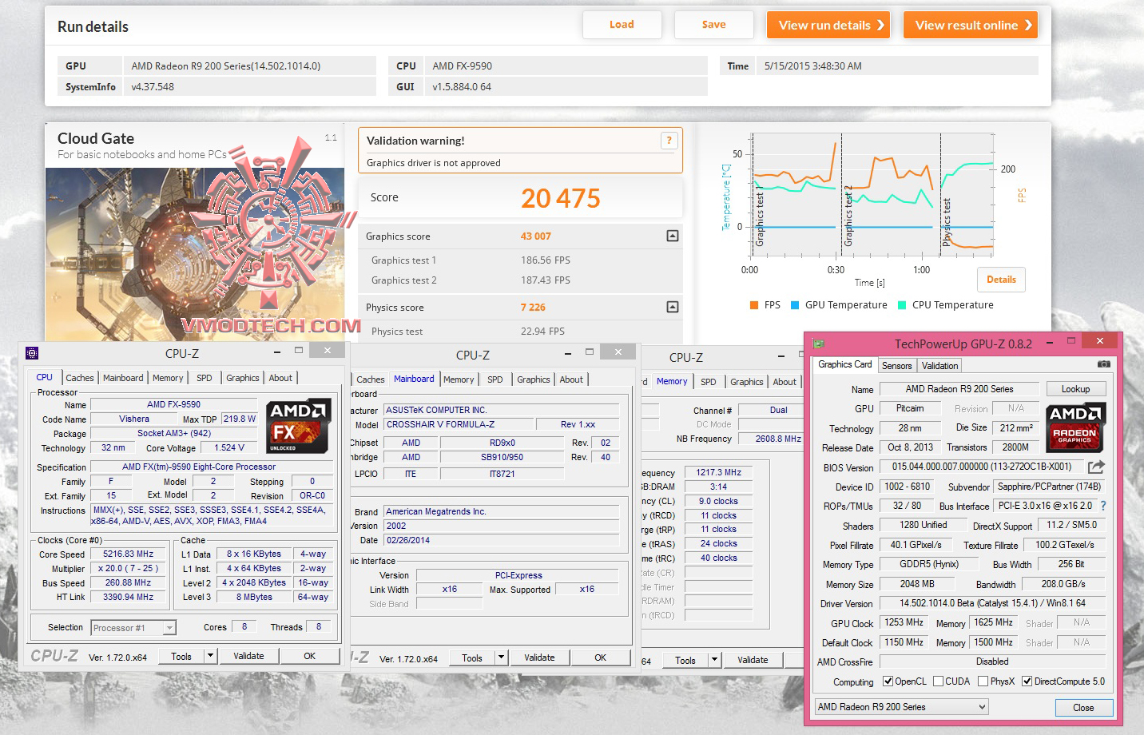Click the blue GPU Temperature legend swatch
Image resolution: width=1144 pixels, height=735 pixels.
795,305
